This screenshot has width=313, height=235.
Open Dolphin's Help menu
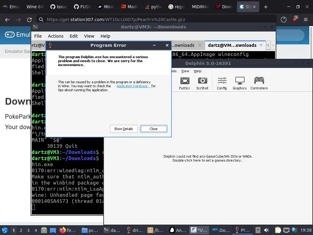pyautogui.click(x=197, y=71)
